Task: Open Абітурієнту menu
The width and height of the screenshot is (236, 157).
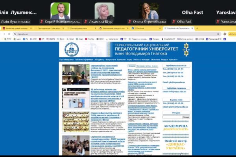Action: (x=100, y=60)
